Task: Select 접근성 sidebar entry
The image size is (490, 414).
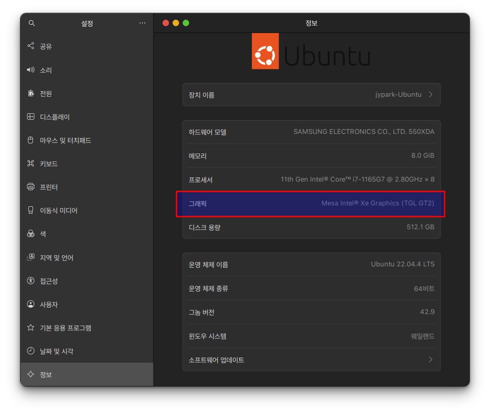Action: (x=87, y=281)
